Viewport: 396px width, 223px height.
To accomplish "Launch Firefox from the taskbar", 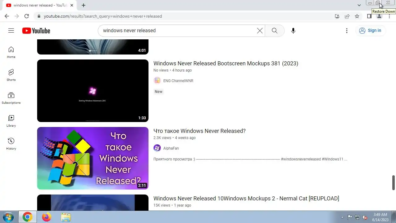I will pos(47,217).
